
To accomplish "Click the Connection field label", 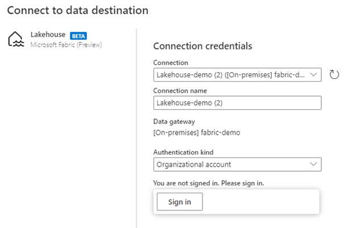I will [171, 63].
